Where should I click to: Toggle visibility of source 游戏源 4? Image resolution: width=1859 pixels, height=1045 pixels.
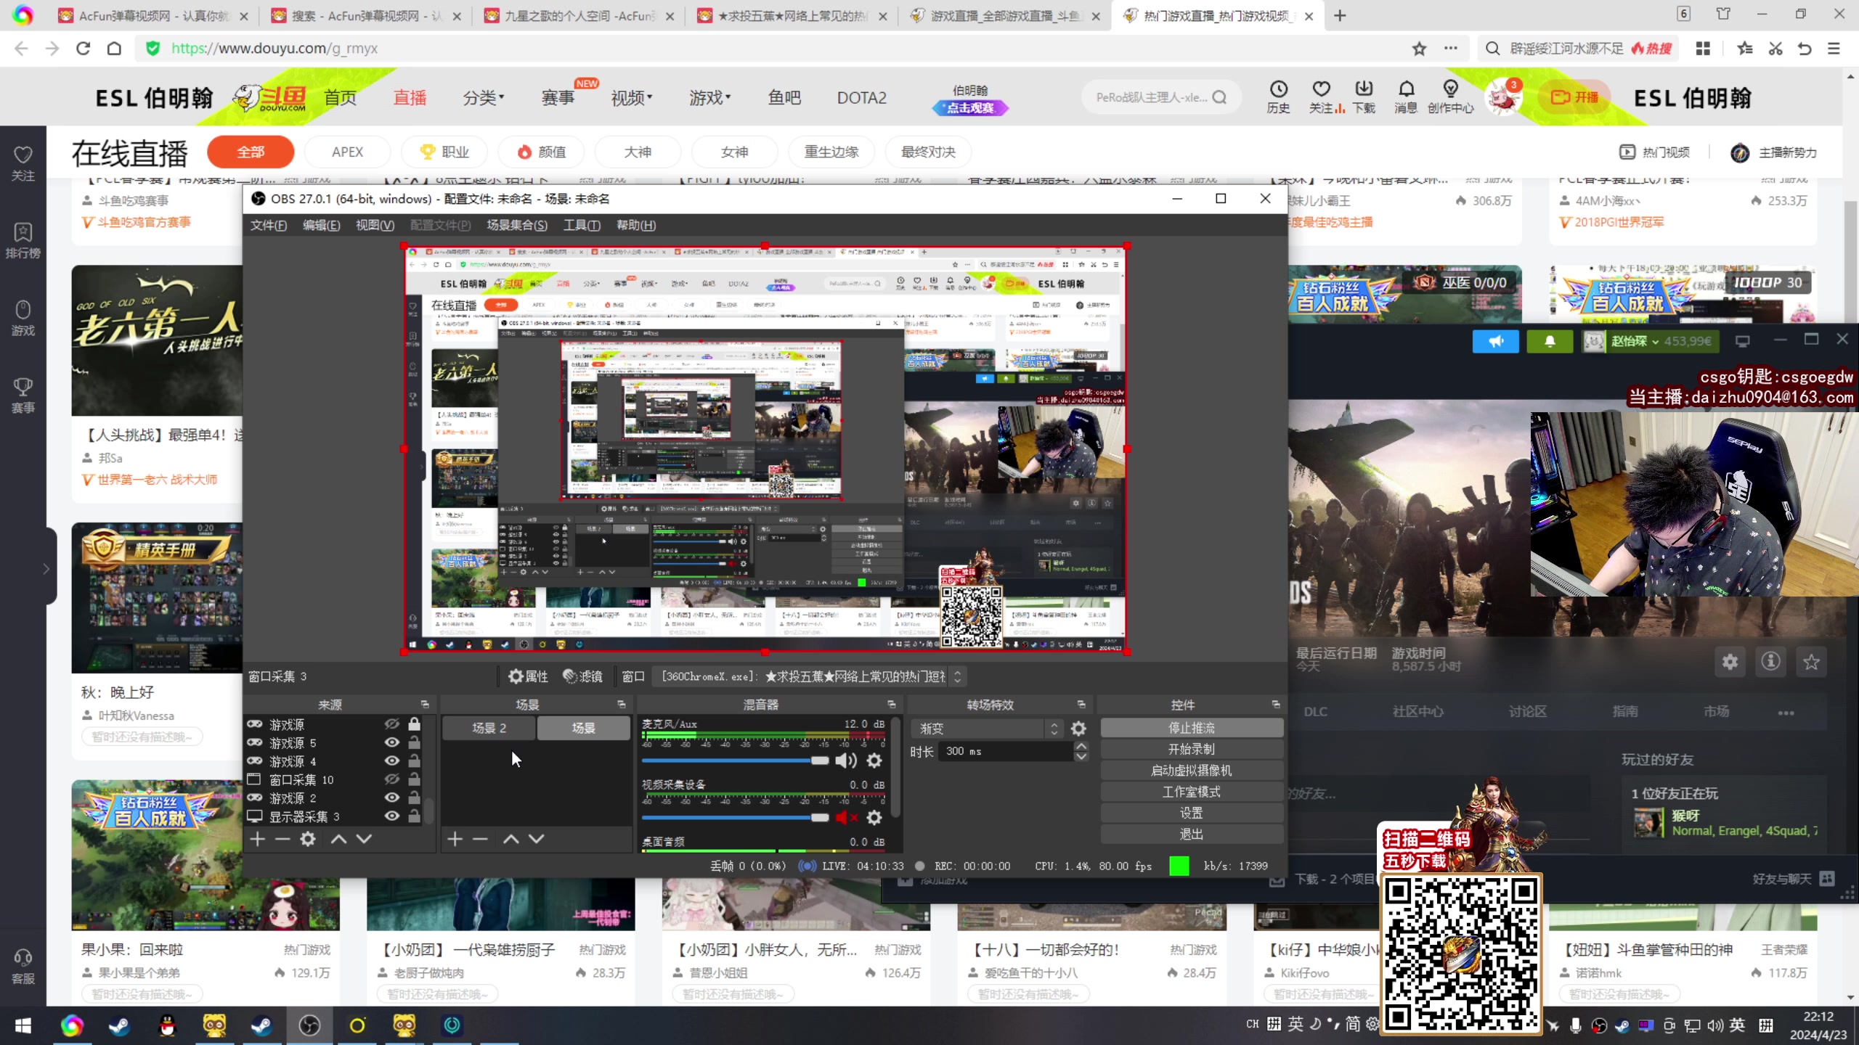(x=391, y=761)
